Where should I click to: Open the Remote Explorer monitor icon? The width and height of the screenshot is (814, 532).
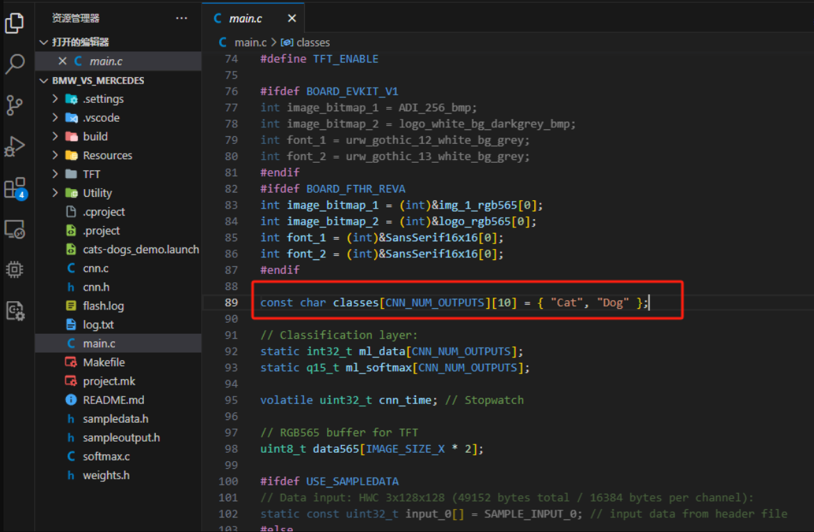[x=15, y=229]
